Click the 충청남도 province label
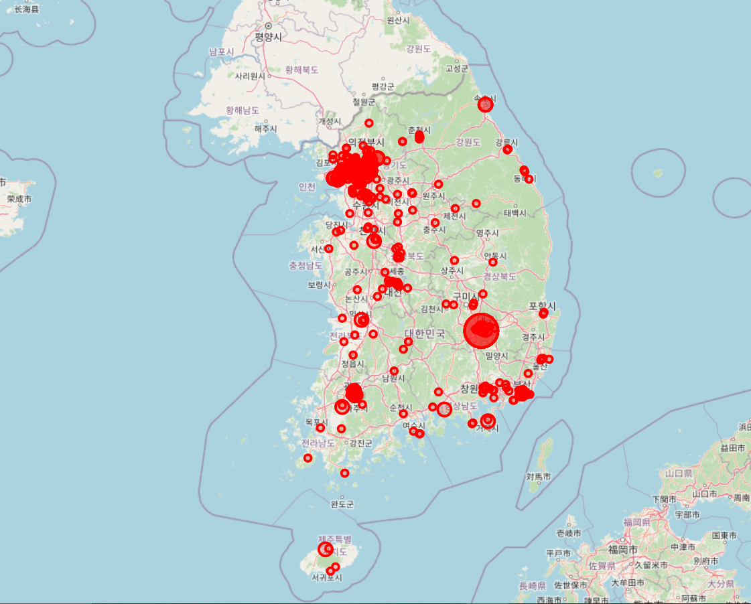This screenshot has height=604, width=751. point(305,265)
